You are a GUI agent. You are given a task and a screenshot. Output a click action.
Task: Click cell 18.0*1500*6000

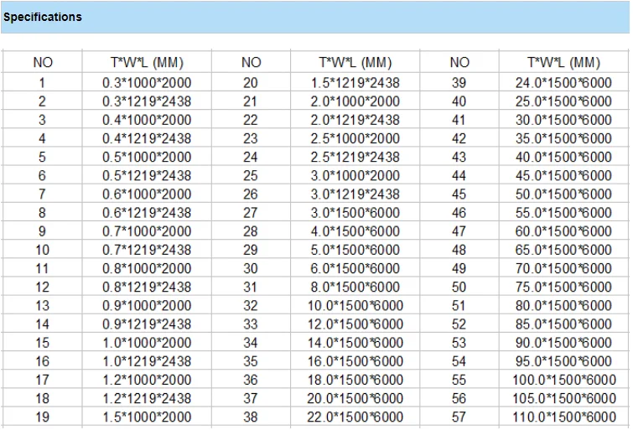355,380
